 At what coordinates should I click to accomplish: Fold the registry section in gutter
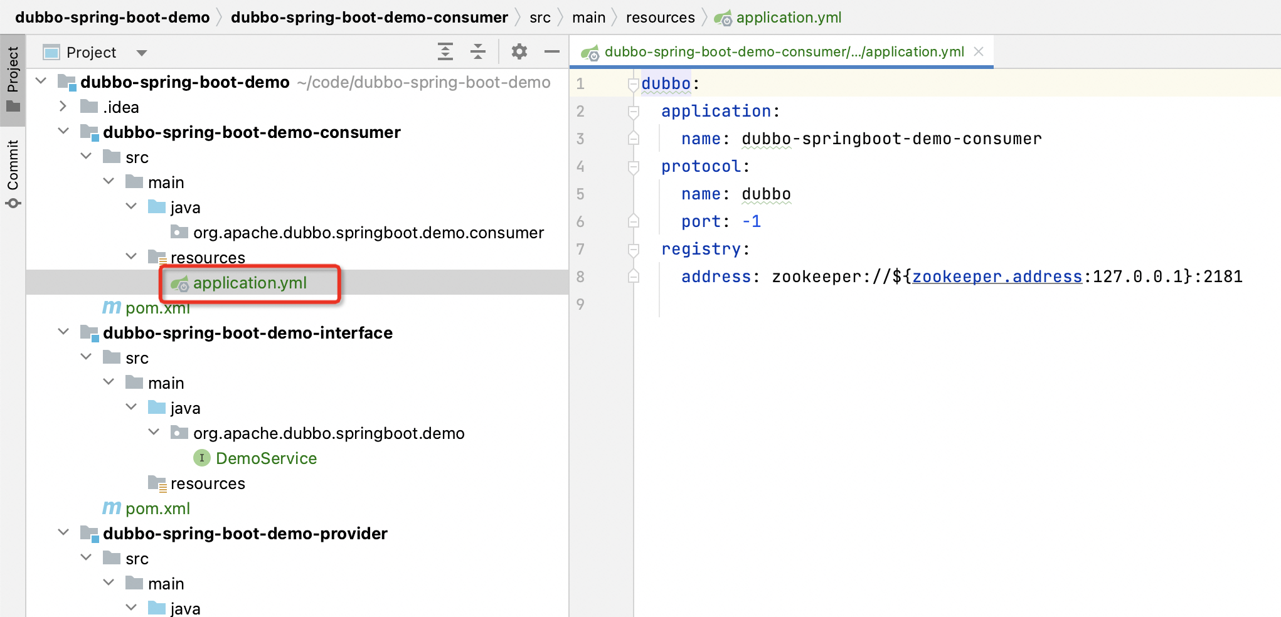click(x=633, y=250)
